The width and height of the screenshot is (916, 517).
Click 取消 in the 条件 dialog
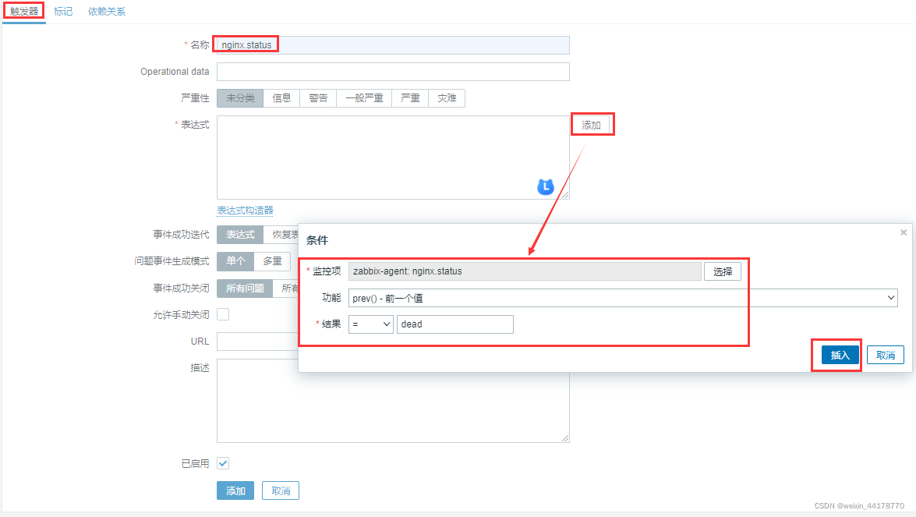tap(886, 355)
